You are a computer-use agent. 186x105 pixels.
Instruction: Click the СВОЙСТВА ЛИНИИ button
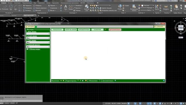(71, 30)
